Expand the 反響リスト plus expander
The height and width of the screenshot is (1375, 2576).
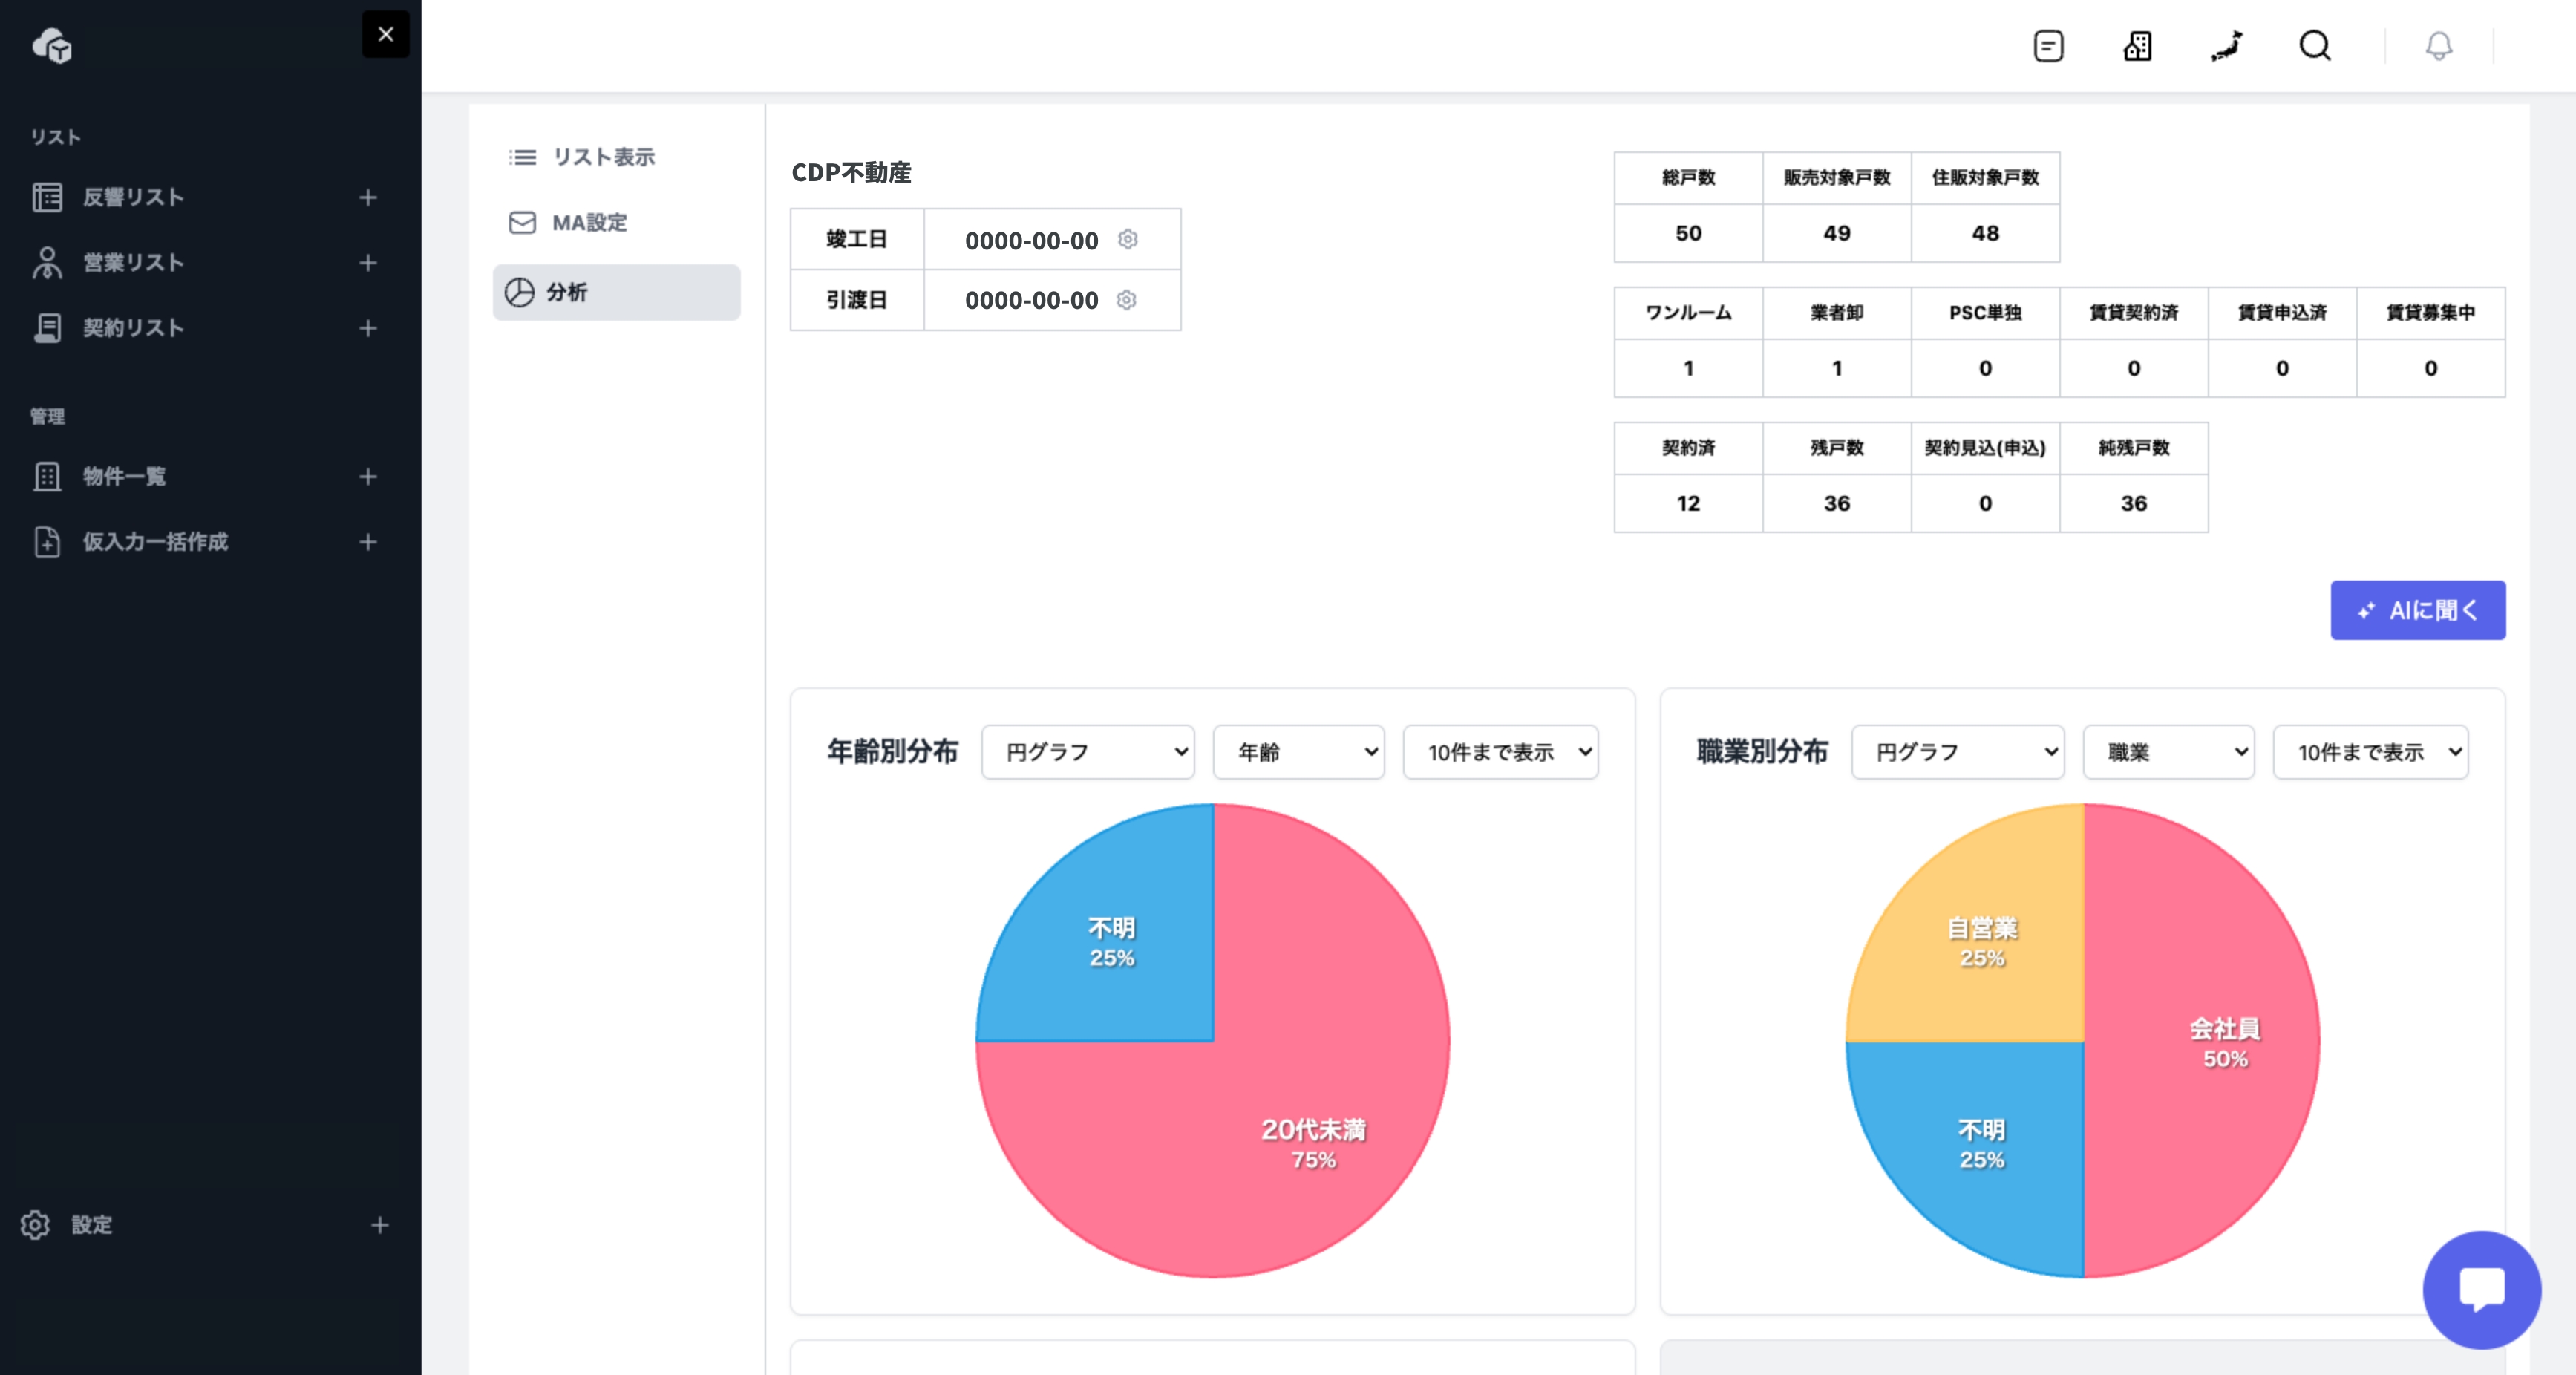[x=368, y=198]
